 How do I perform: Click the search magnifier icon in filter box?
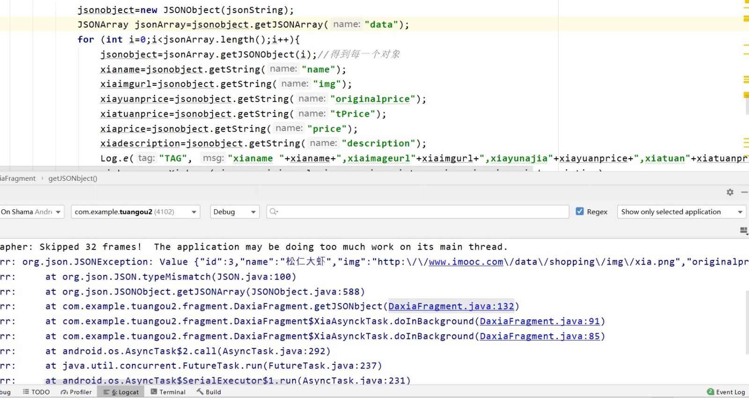(x=274, y=212)
